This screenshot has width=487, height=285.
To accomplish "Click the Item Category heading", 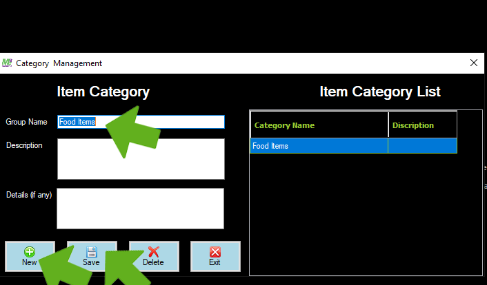I will (x=103, y=92).
